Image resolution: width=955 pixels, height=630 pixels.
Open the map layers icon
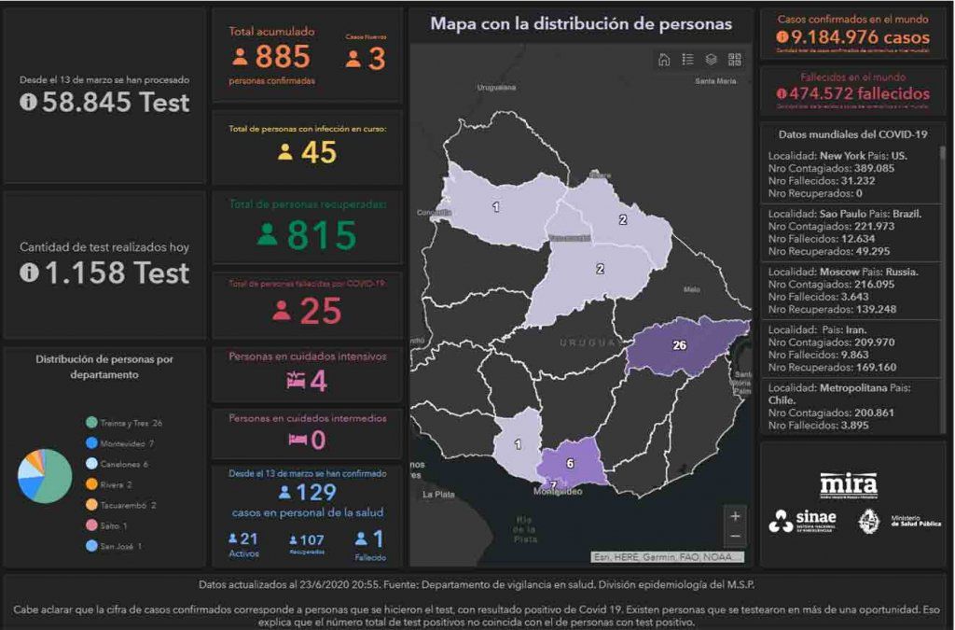tap(711, 60)
